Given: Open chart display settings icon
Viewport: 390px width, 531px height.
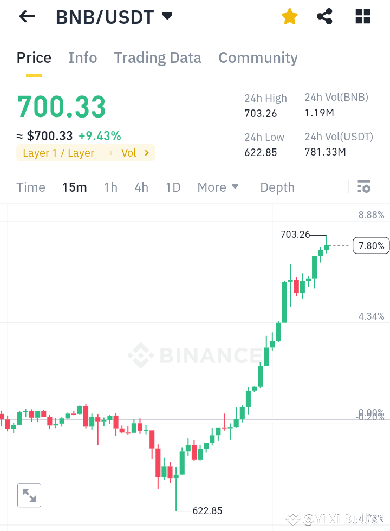Looking at the screenshot, I should [363, 187].
